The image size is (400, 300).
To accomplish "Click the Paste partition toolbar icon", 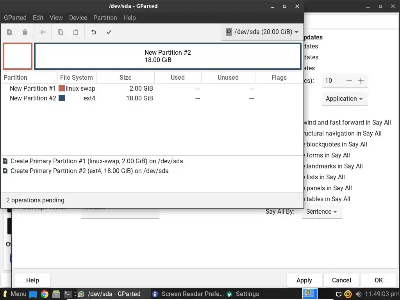I will [76, 32].
